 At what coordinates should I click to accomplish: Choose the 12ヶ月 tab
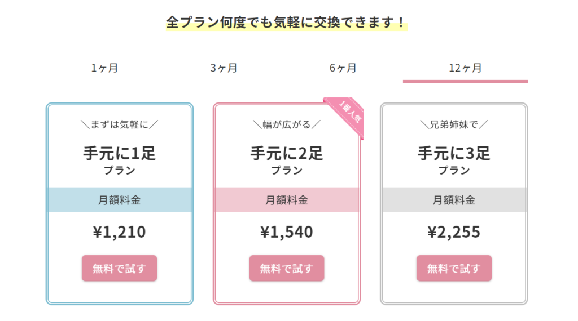(x=465, y=68)
